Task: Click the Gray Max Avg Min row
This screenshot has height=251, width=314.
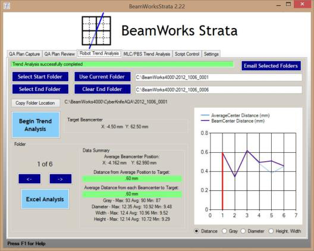Action: point(132,200)
